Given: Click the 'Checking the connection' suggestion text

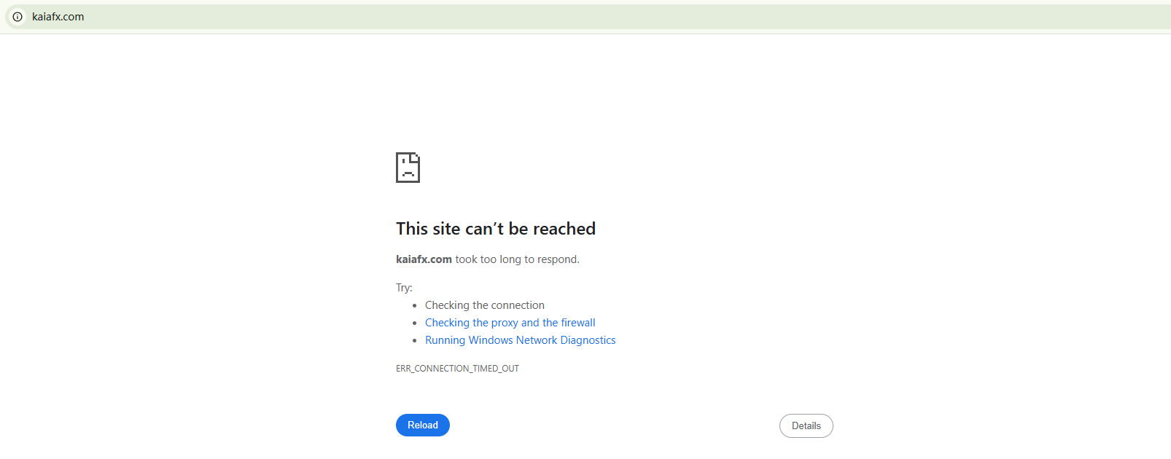Looking at the screenshot, I should [x=485, y=305].
